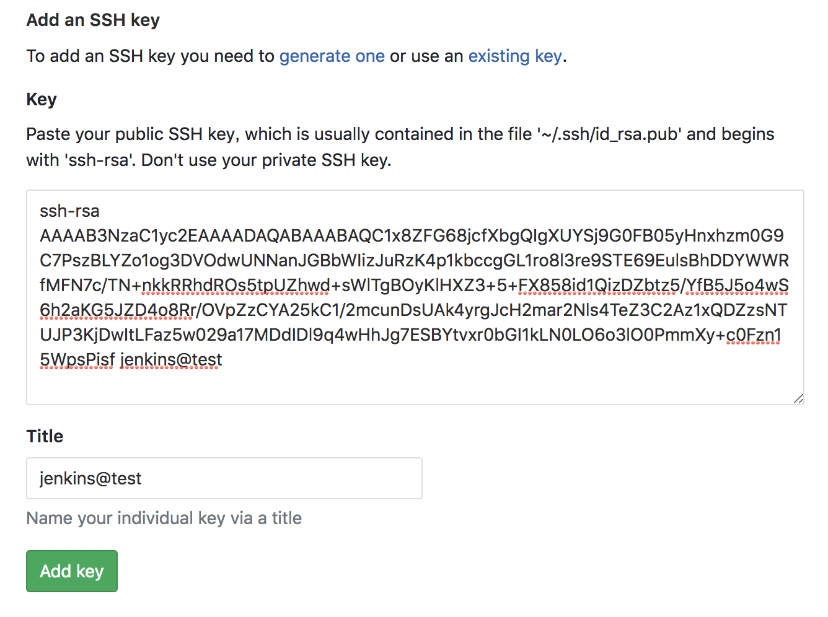Grab the key textarea resize handle

click(798, 399)
